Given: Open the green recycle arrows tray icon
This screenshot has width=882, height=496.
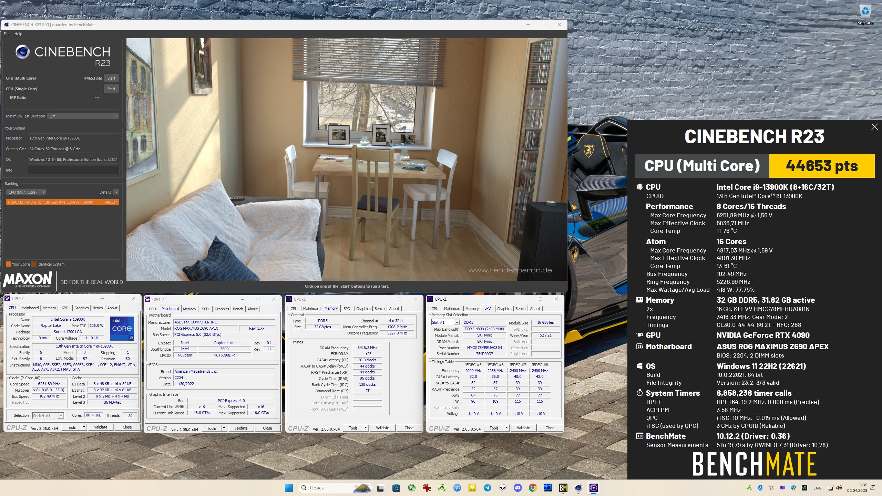Looking at the screenshot, I should [x=749, y=488].
